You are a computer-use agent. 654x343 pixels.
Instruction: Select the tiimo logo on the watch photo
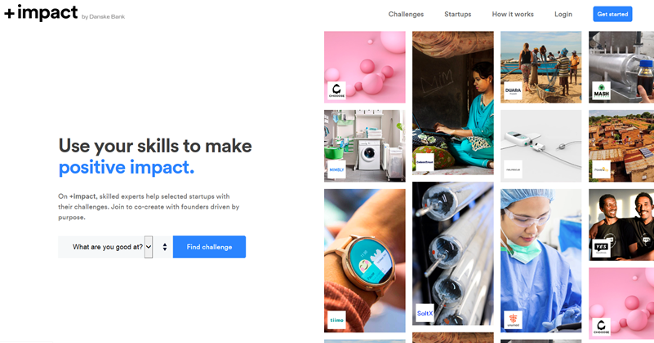tap(336, 319)
